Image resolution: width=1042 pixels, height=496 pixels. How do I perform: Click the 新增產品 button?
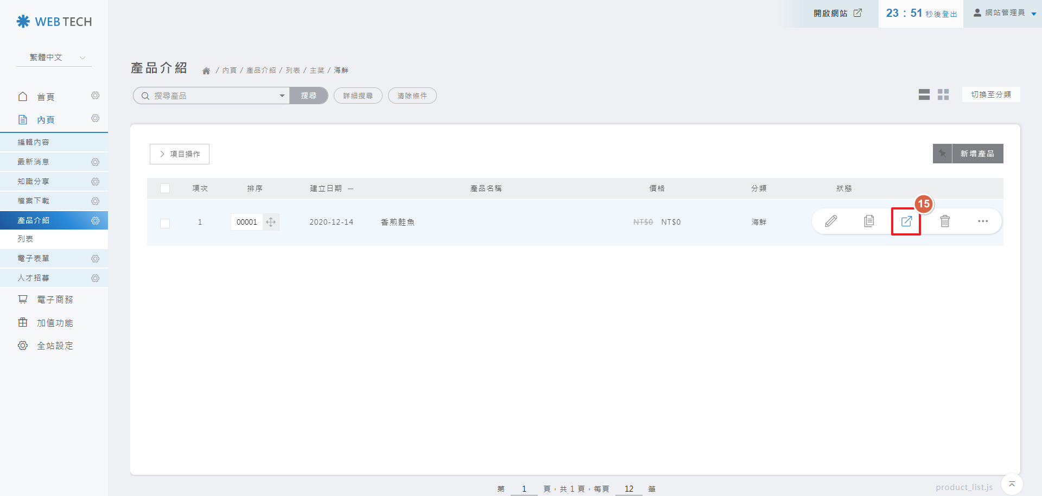coord(977,154)
